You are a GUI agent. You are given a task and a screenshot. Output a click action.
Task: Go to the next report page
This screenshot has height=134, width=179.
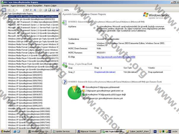click(31, 10)
